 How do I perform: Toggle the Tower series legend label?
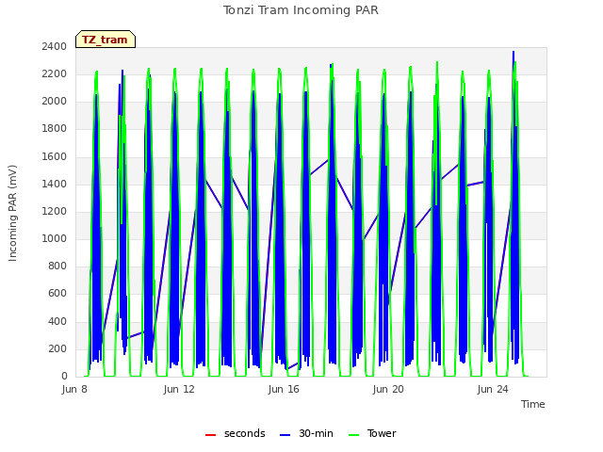[382, 433]
